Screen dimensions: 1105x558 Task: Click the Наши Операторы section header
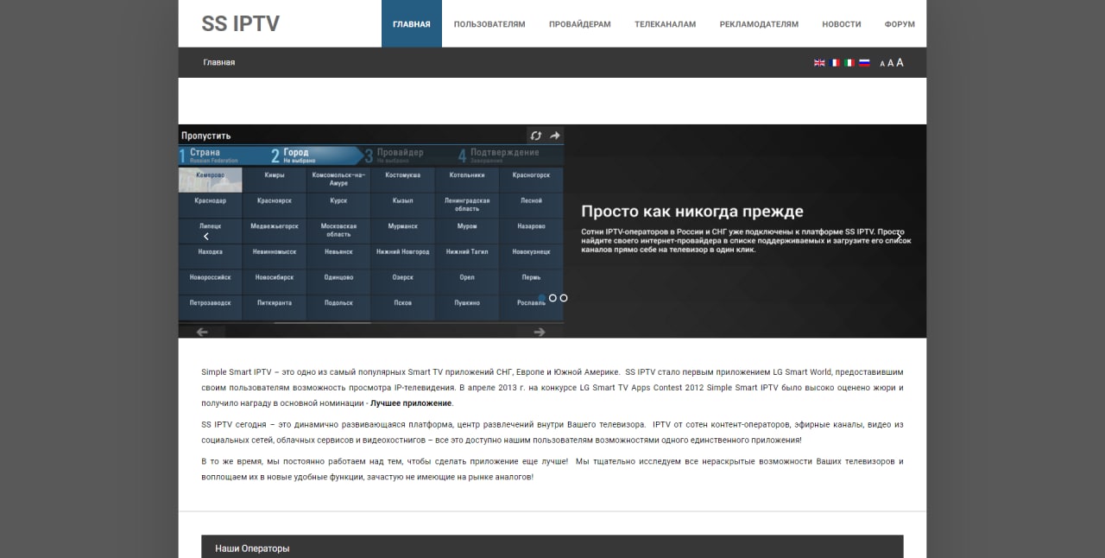[552, 547]
